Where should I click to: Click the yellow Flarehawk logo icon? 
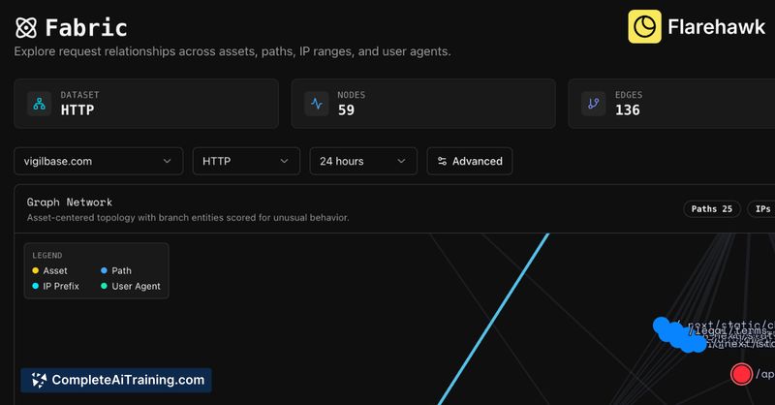point(644,26)
